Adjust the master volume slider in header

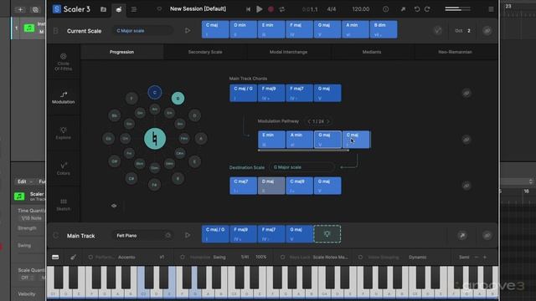coord(458,9)
